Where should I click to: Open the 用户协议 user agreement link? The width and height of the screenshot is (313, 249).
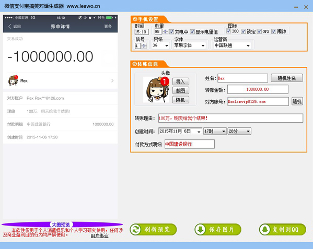point(99,236)
